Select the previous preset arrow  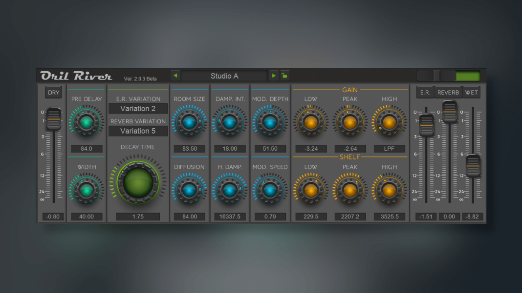[x=175, y=75]
